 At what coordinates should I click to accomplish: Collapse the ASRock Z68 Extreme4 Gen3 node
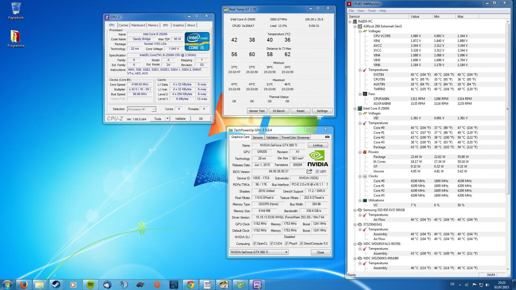click(x=355, y=26)
